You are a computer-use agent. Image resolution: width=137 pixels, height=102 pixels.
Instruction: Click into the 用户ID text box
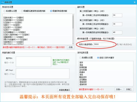click(33, 62)
